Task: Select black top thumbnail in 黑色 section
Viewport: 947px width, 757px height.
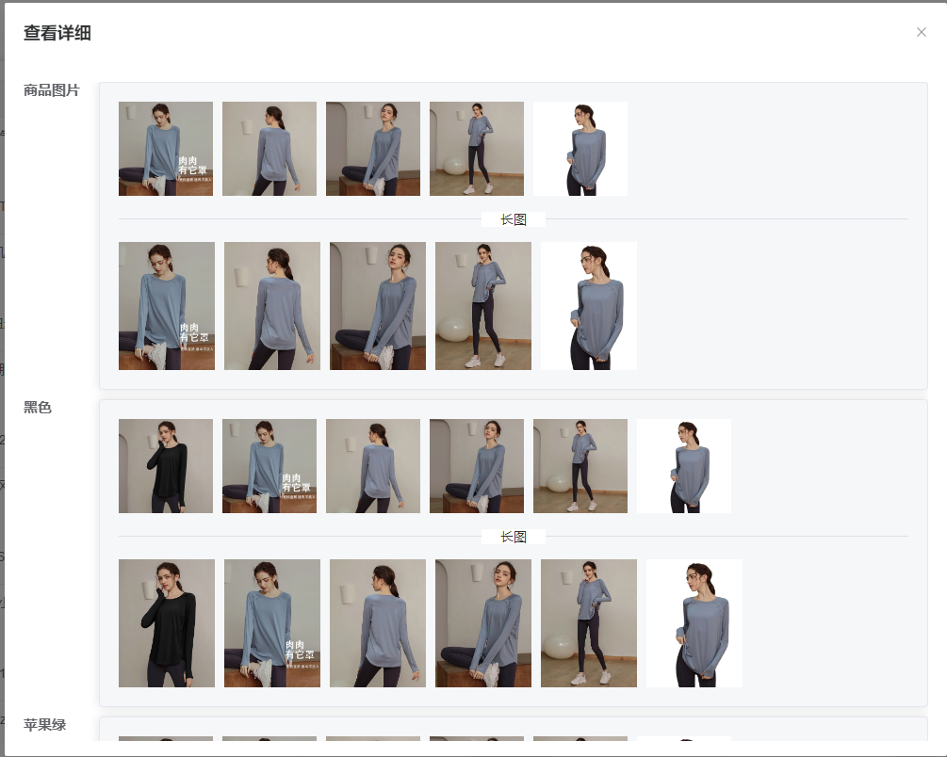Action: (166, 466)
